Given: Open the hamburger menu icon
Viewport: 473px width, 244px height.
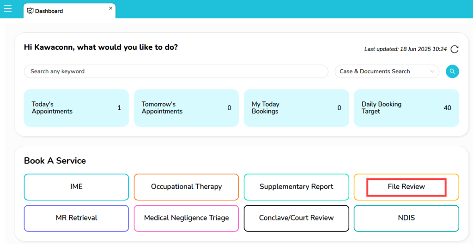Looking at the screenshot, I should pos(8,8).
